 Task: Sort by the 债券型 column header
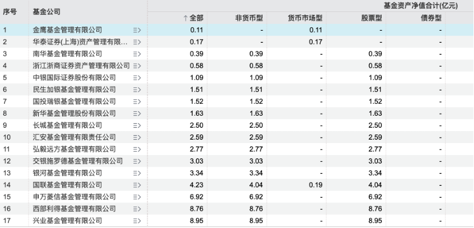(x=431, y=18)
